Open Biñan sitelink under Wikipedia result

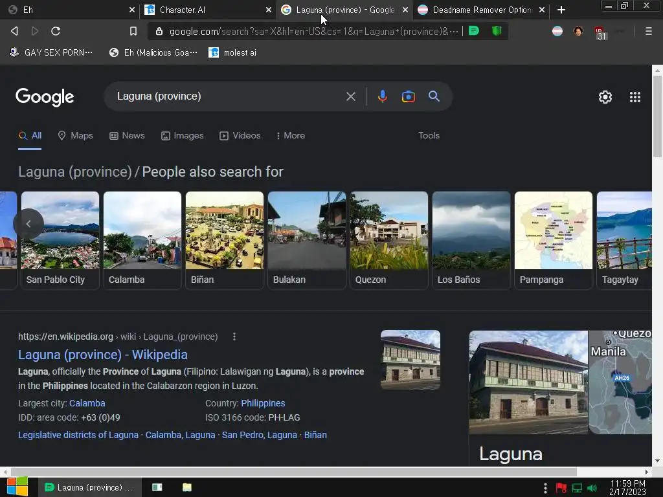315,435
